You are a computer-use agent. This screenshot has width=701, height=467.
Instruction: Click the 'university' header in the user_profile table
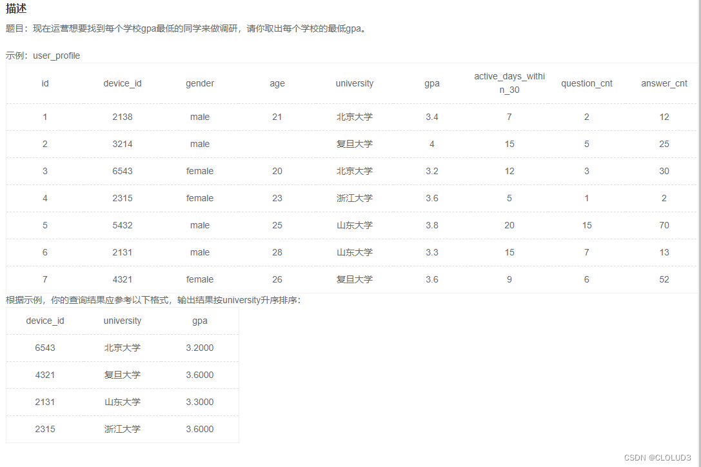click(x=355, y=84)
